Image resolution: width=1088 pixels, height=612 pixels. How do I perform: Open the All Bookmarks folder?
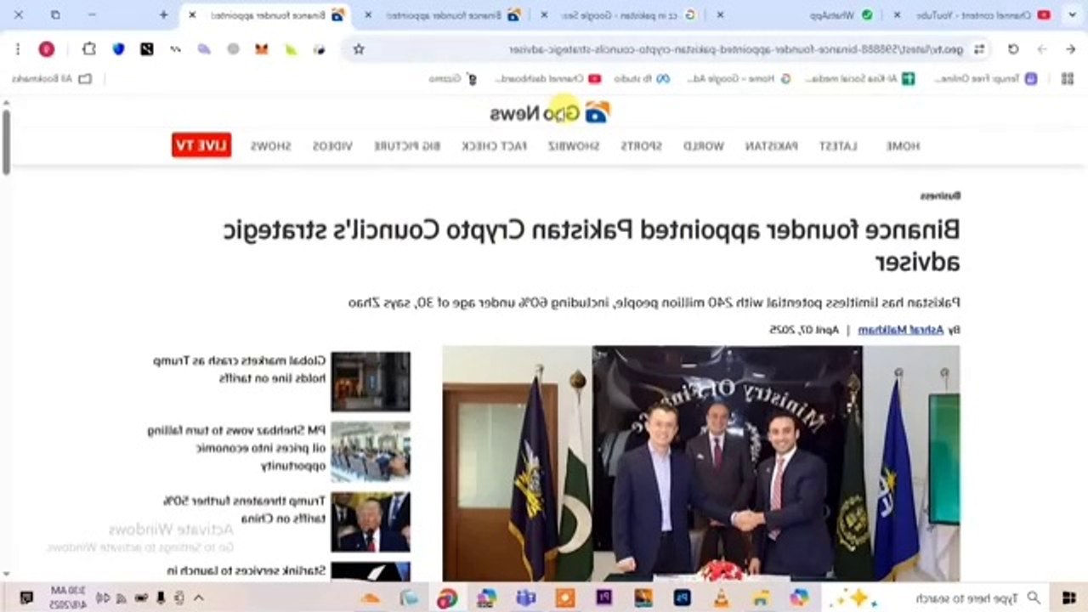click(50, 78)
